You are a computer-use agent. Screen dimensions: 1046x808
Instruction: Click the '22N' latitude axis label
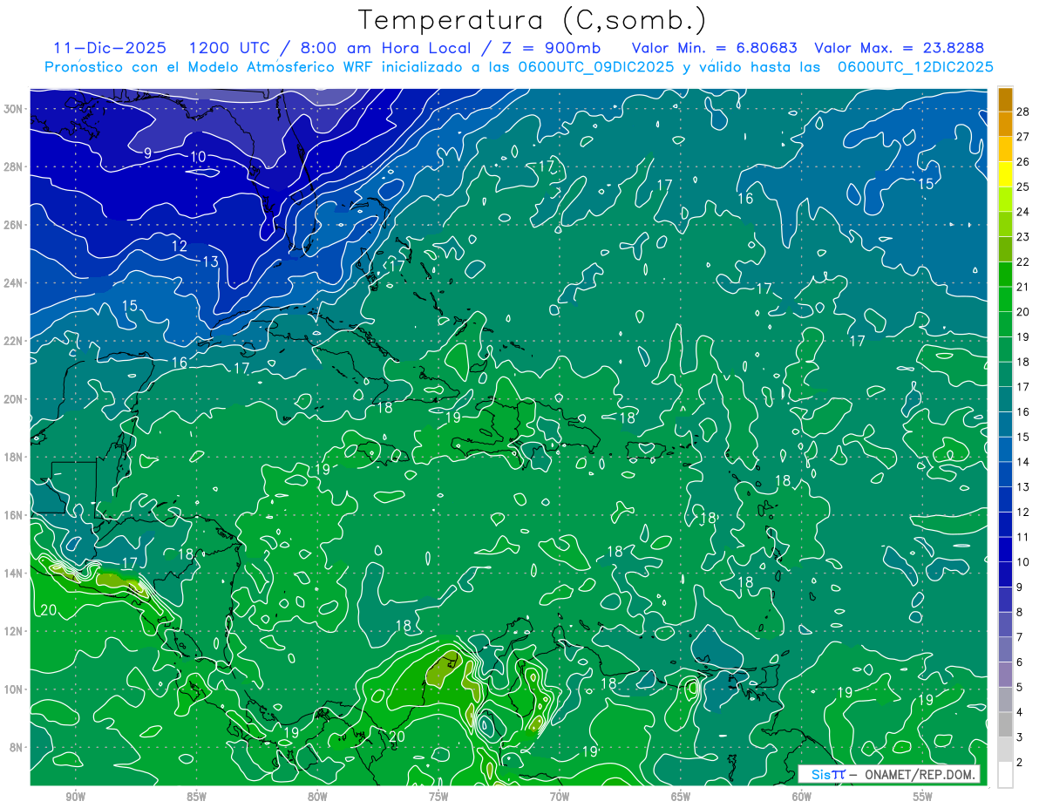pyautogui.click(x=13, y=341)
